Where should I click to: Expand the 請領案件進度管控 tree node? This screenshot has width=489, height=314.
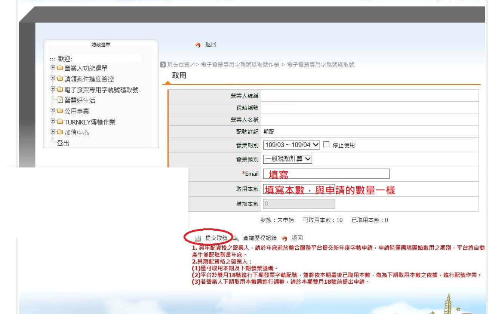(x=53, y=78)
